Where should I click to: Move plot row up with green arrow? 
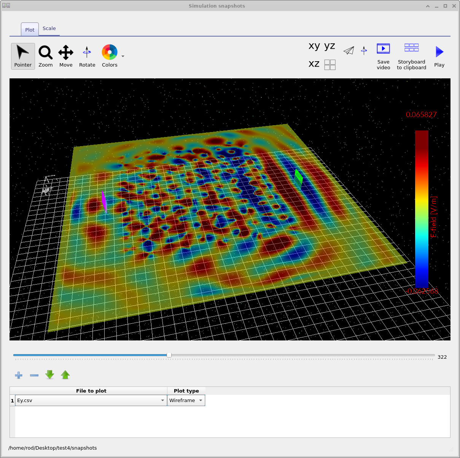[x=65, y=375]
